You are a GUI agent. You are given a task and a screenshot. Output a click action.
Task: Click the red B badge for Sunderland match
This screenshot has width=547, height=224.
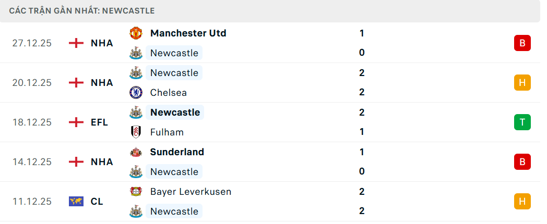pyautogui.click(x=522, y=161)
